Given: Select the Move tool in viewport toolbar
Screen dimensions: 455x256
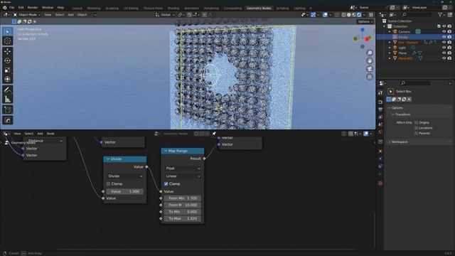Looking at the screenshot, I should (x=8, y=51).
